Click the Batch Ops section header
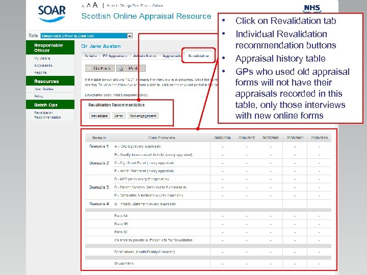The width and height of the screenshot is (367, 275). click(50, 104)
